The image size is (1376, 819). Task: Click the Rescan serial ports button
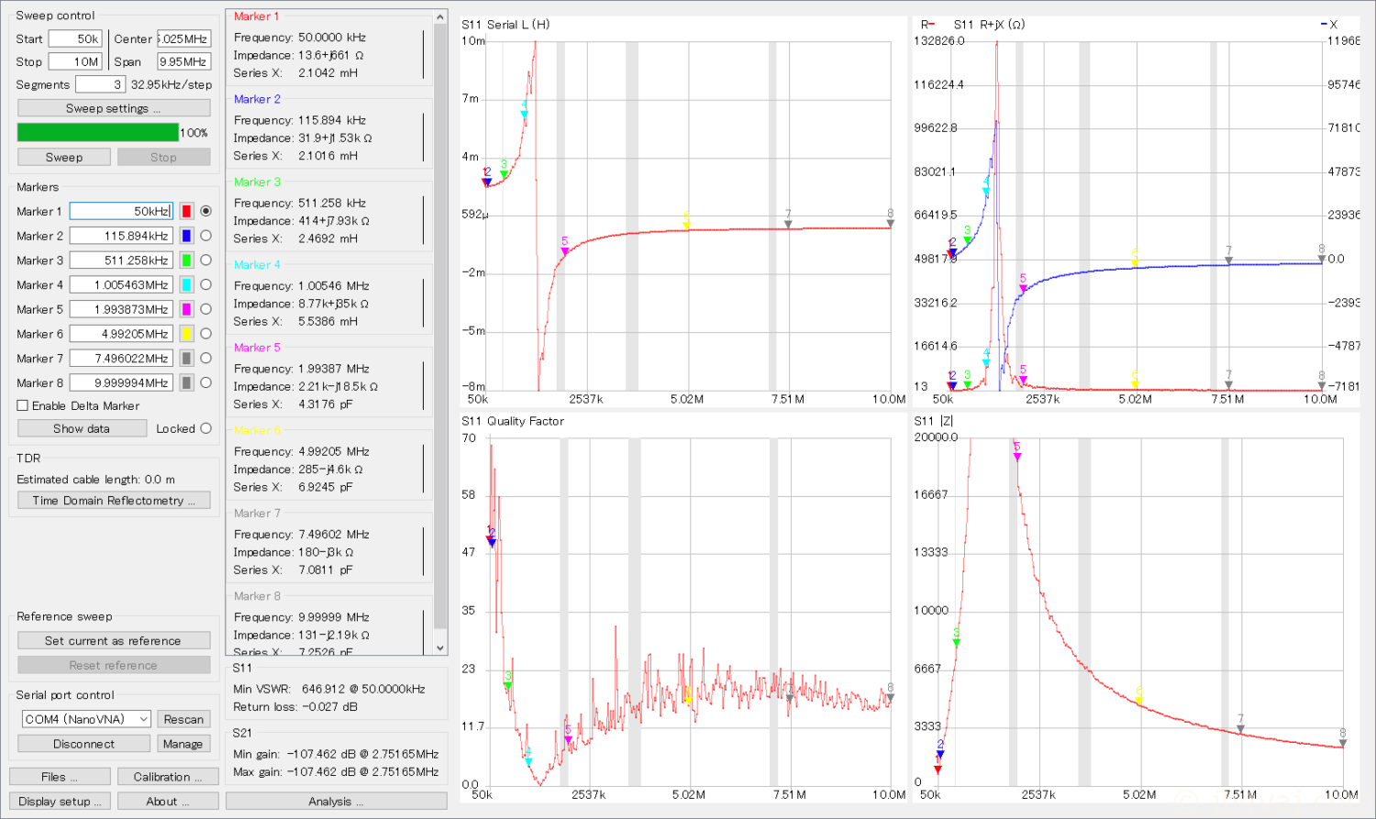(183, 719)
